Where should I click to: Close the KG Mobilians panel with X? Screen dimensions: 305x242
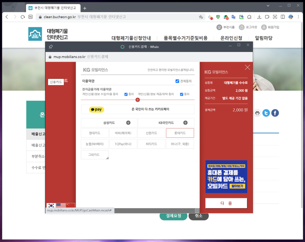click(248, 67)
